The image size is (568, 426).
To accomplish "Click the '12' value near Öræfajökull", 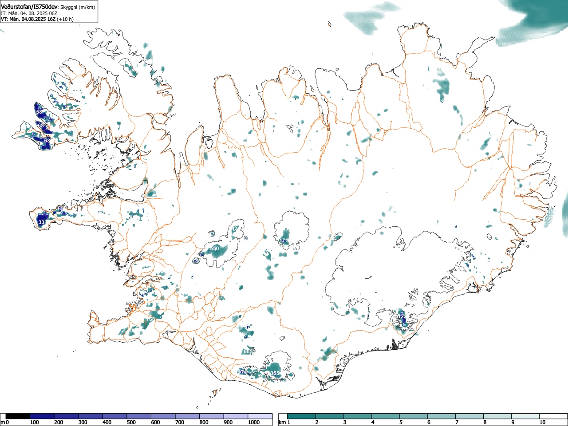I will click(x=402, y=316).
